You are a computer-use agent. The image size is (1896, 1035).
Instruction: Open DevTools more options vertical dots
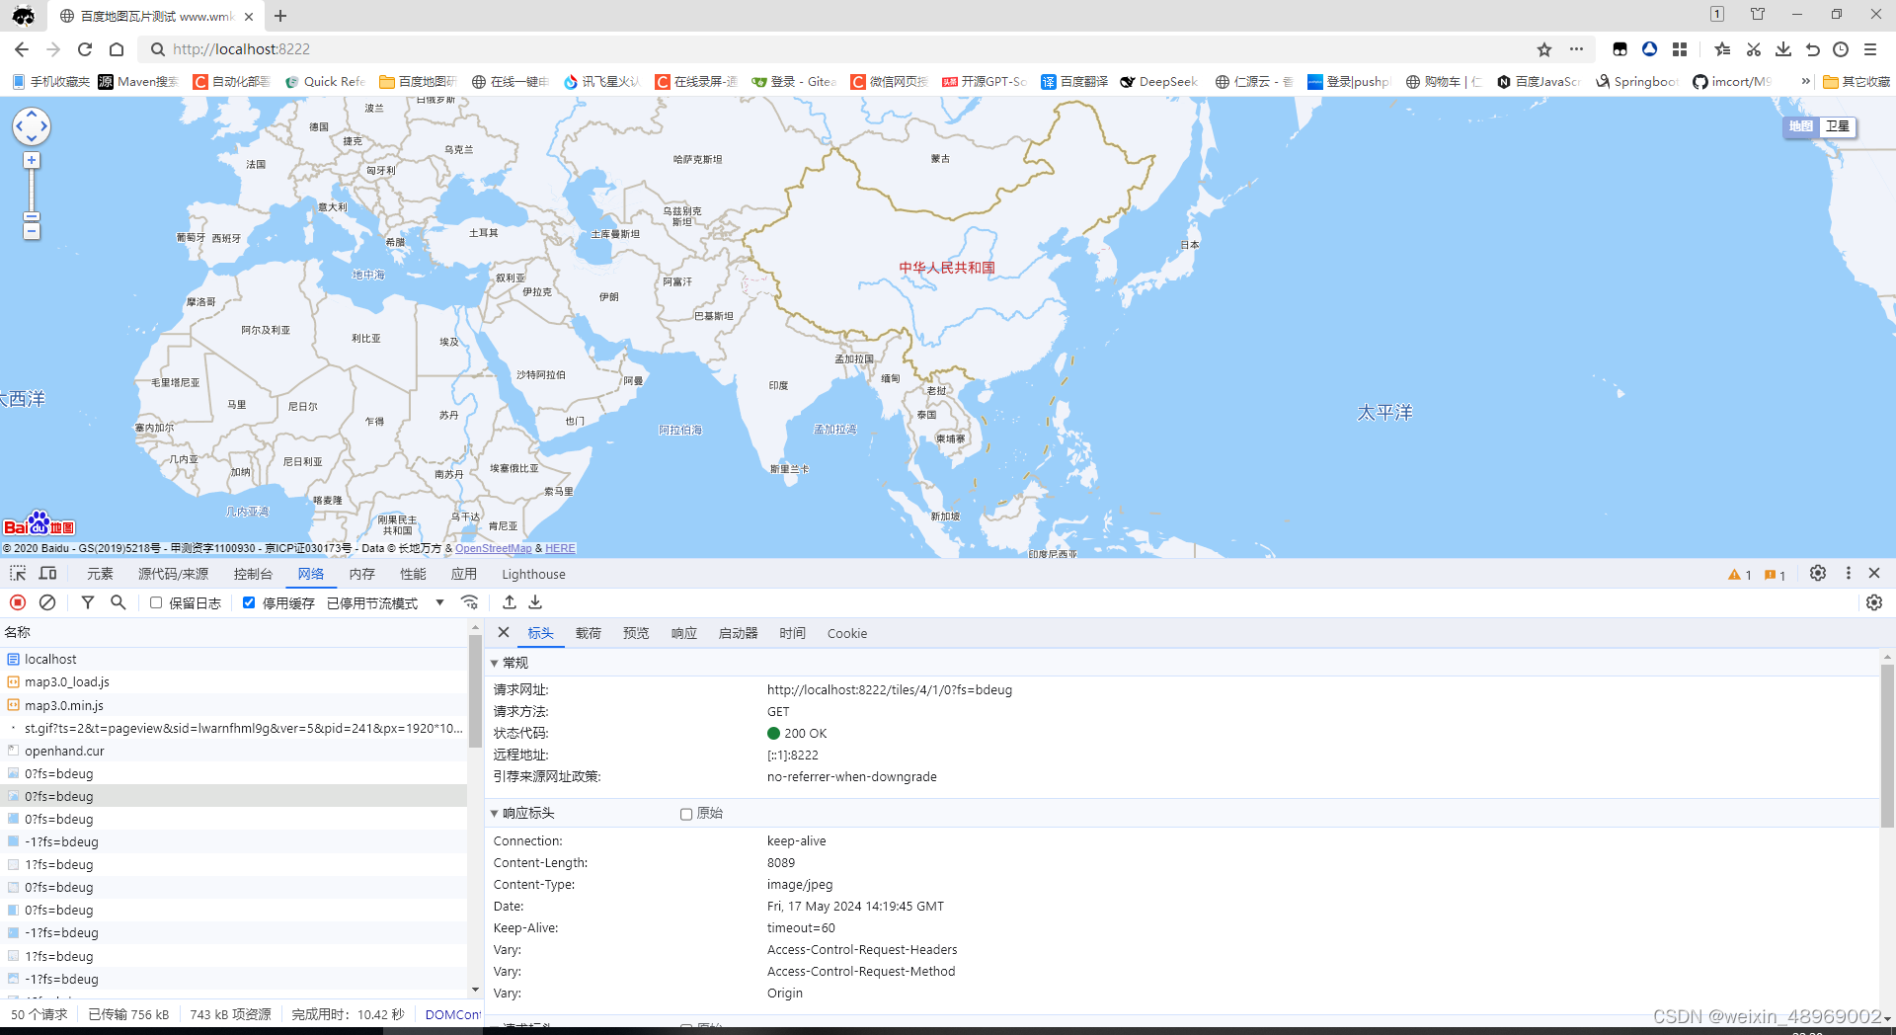pyautogui.click(x=1849, y=574)
